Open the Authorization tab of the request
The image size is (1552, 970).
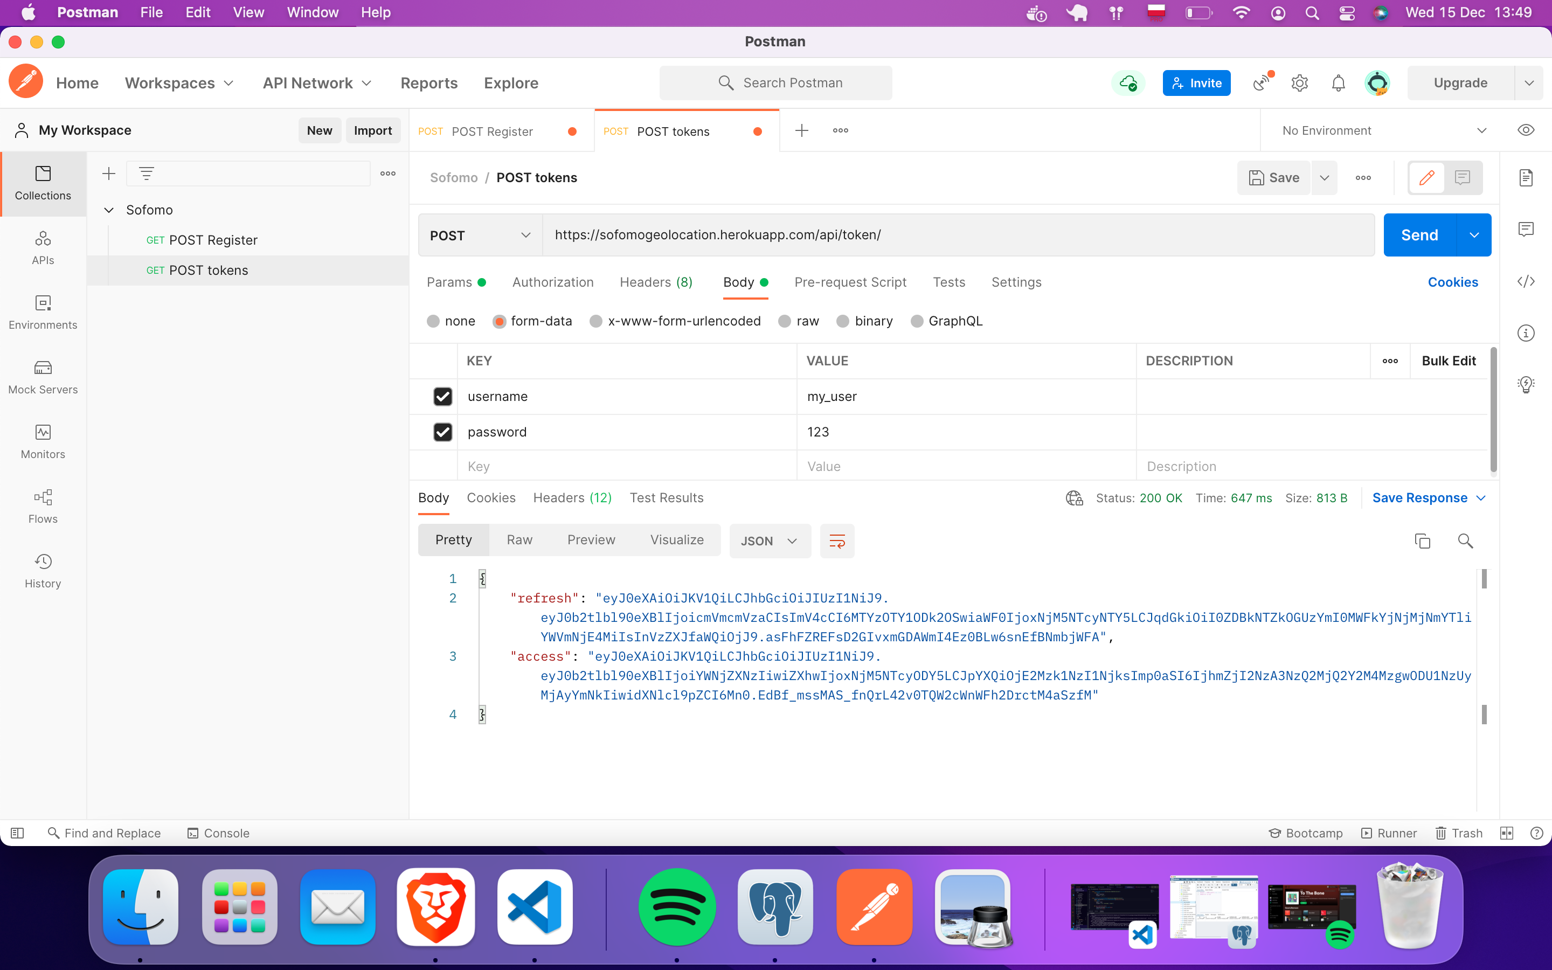pos(552,282)
